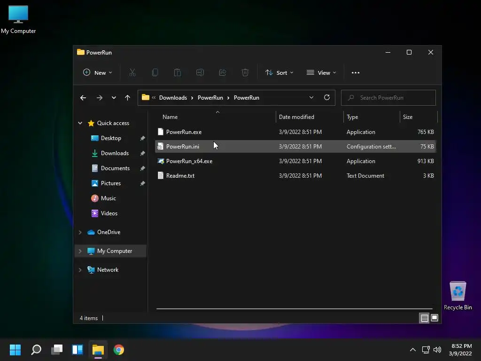Viewport: 481px width, 361px height.
Task: Show hidden tray icons chevron
Action: pos(413,350)
